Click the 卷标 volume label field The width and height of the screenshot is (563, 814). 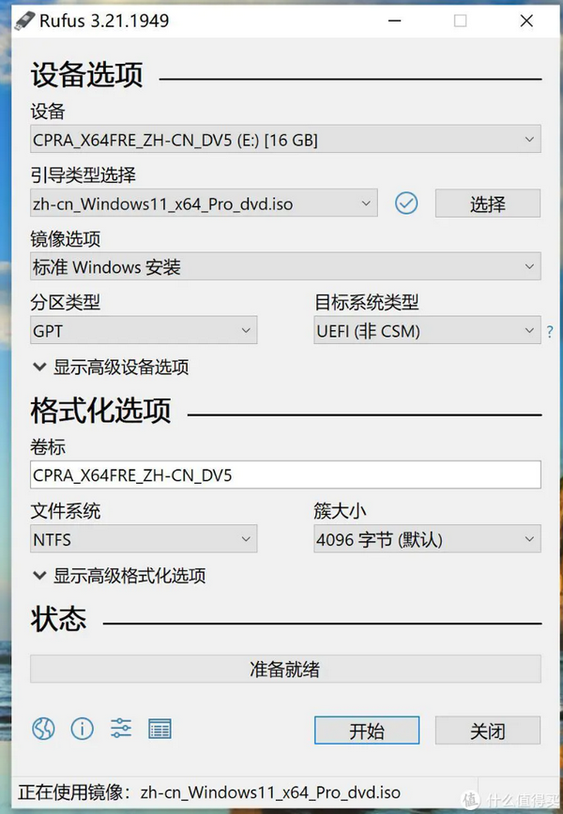pos(285,475)
